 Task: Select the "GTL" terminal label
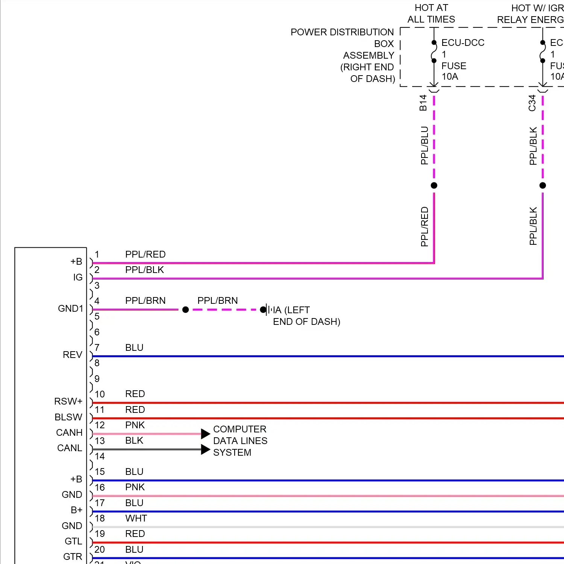click(73, 541)
